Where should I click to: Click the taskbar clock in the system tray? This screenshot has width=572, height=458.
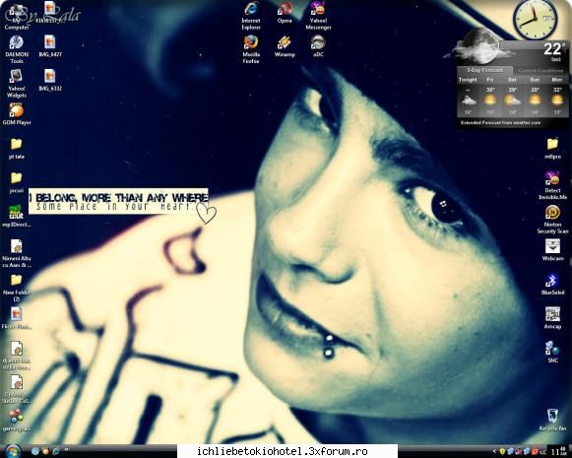coord(557,451)
